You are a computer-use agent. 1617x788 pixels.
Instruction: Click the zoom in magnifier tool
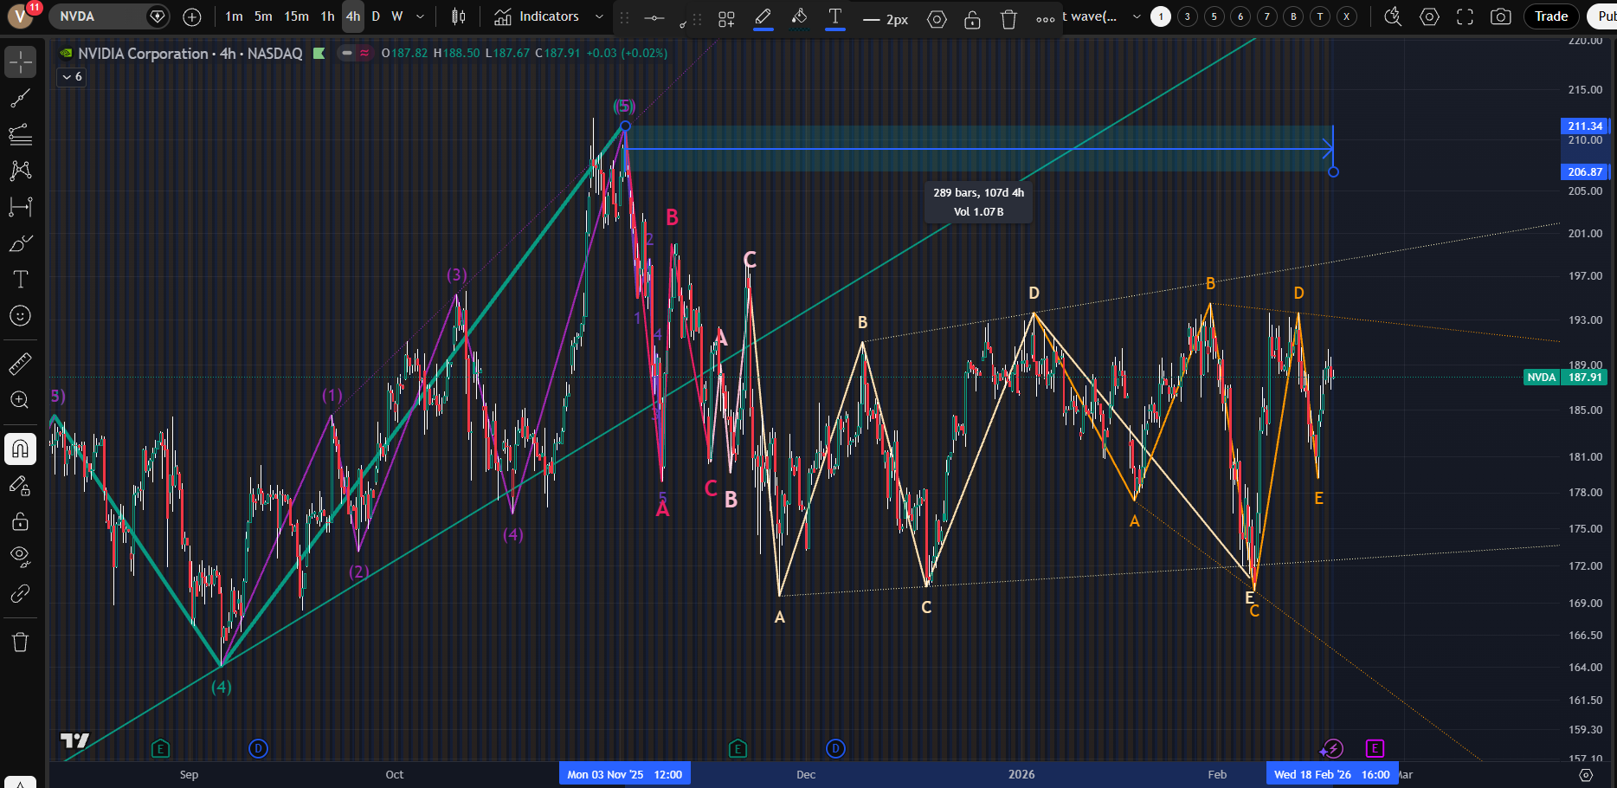pyautogui.click(x=20, y=400)
